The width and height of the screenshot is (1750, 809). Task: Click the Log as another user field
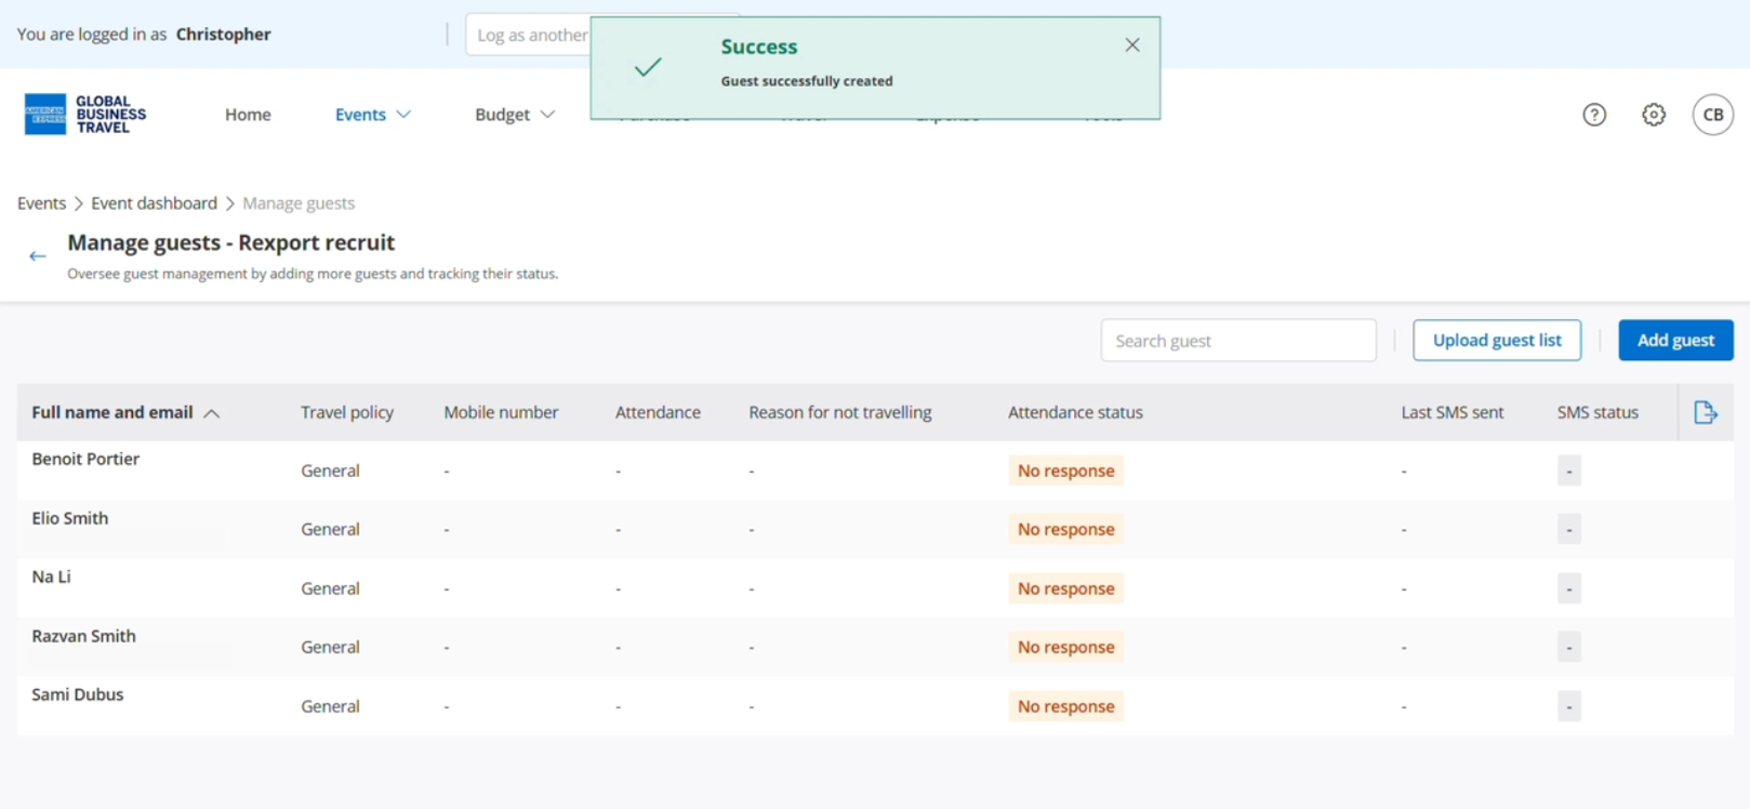(528, 34)
